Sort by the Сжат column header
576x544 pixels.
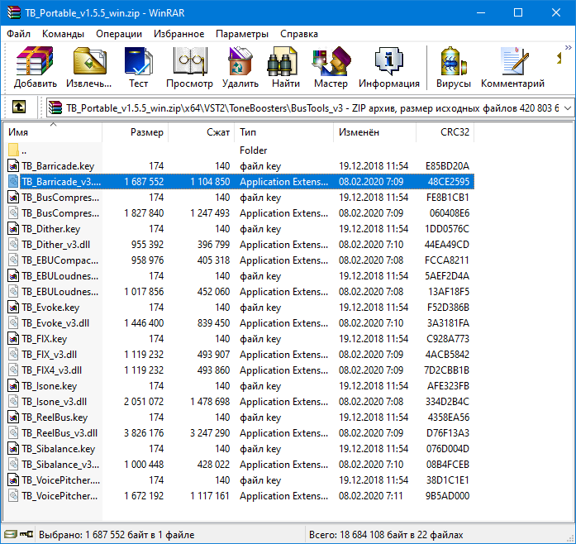202,132
